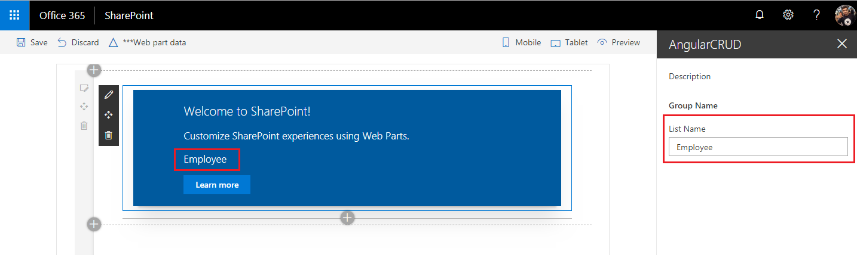Click the Learn more button

tap(217, 185)
